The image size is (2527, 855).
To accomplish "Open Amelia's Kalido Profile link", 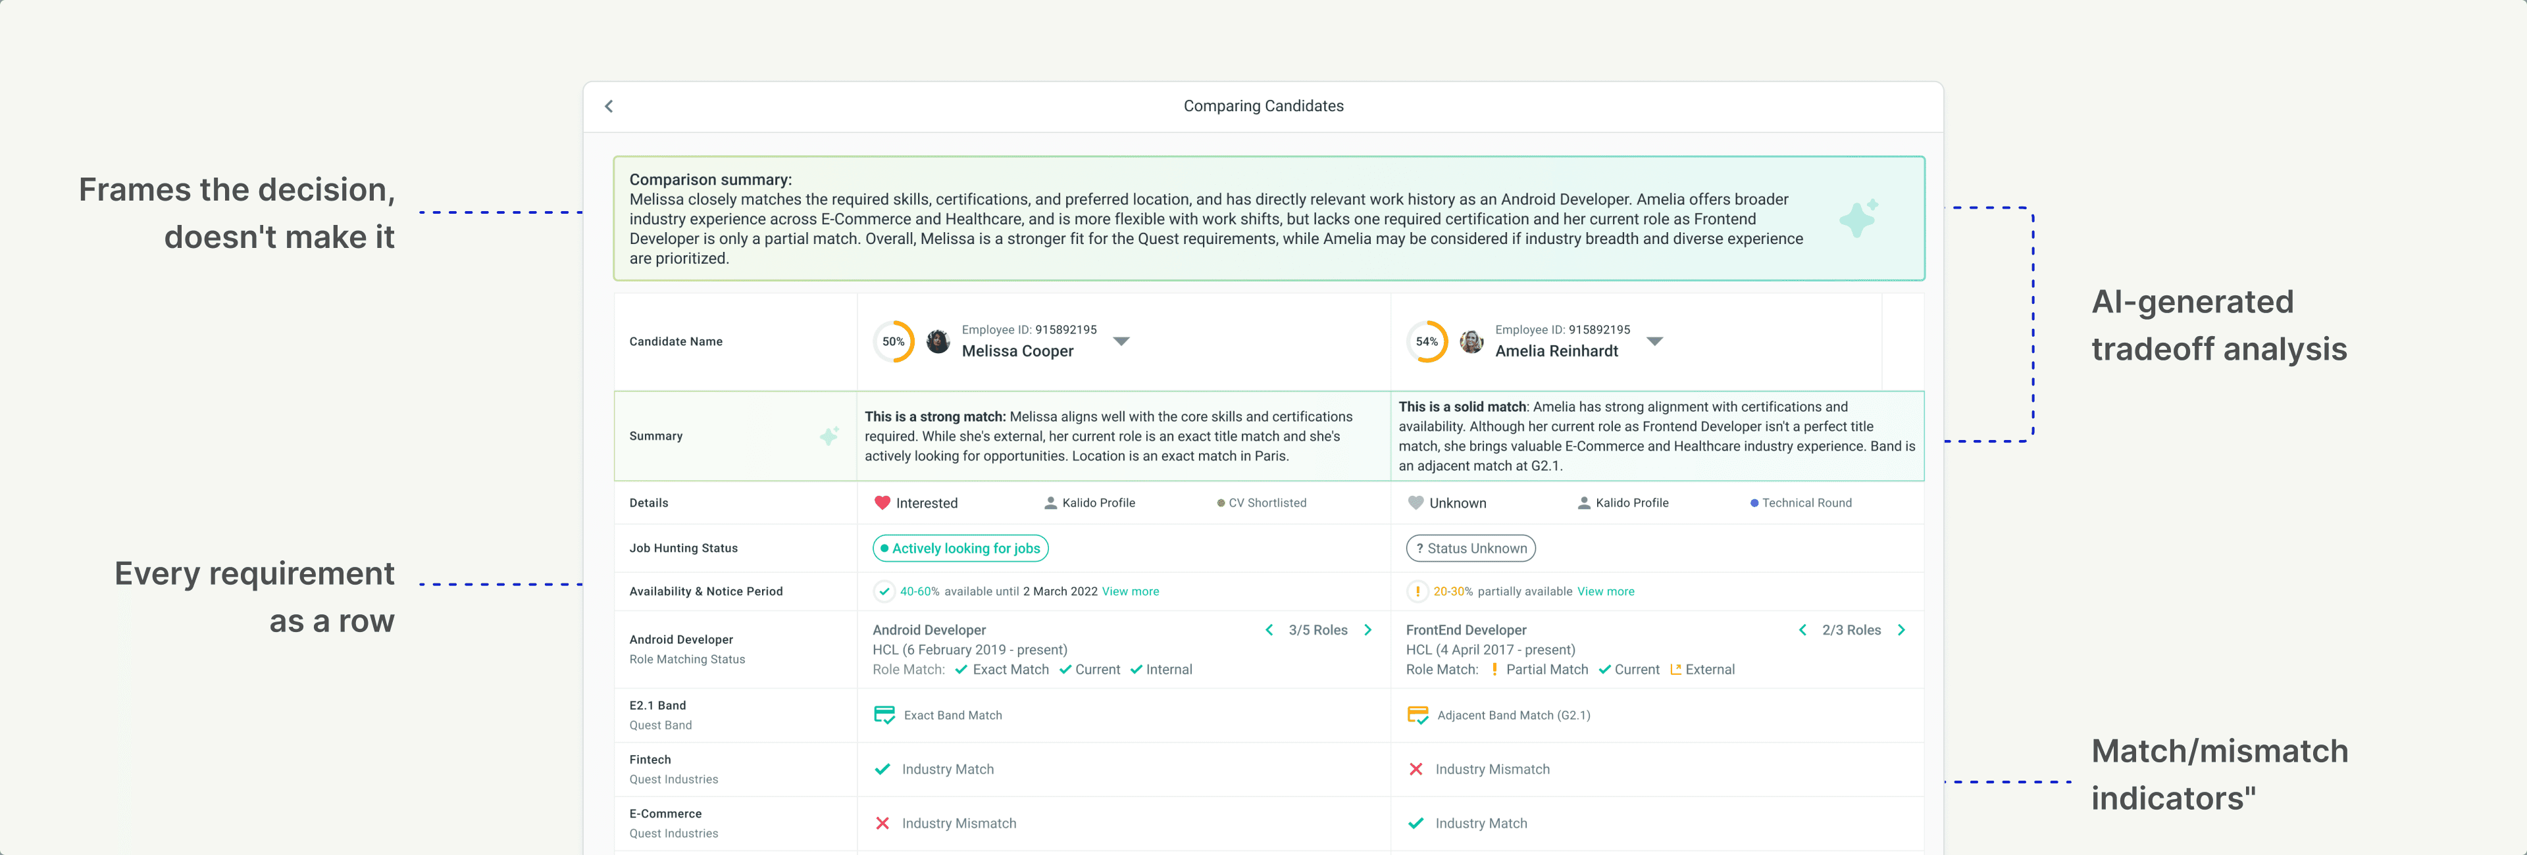I will 1623,502.
